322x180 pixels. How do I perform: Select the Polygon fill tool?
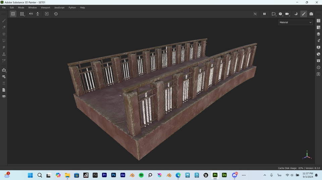pos(4,41)
